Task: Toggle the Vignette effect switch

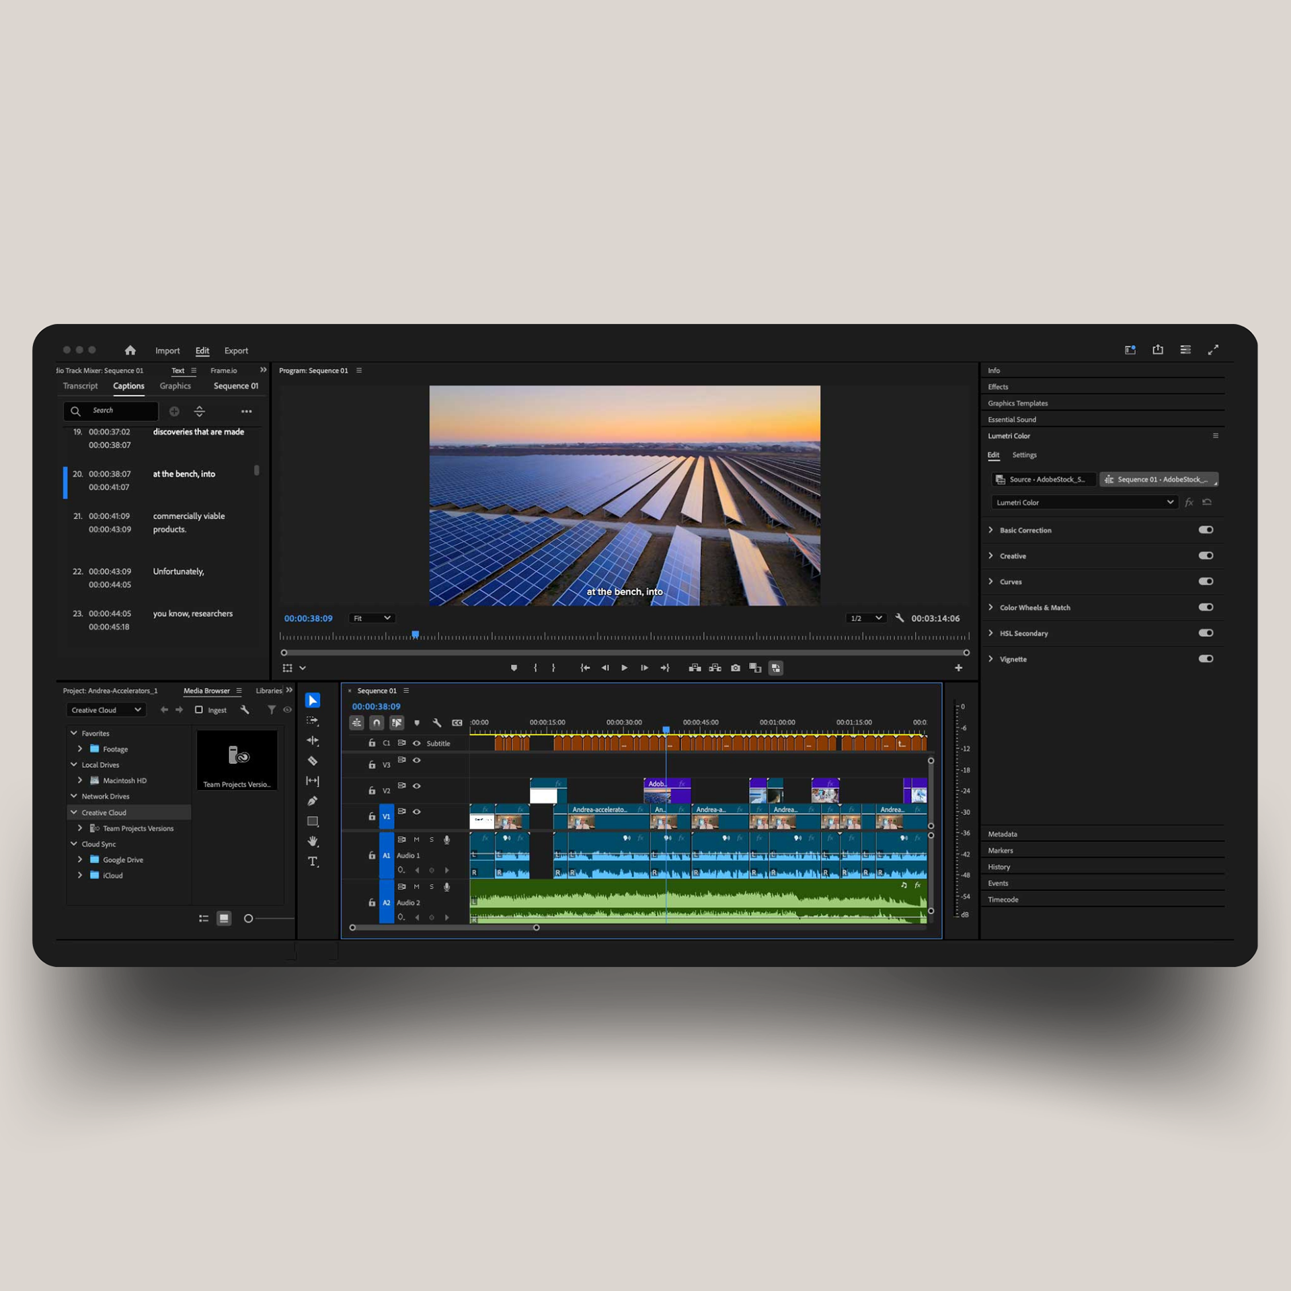Action: coord(1206,659)
